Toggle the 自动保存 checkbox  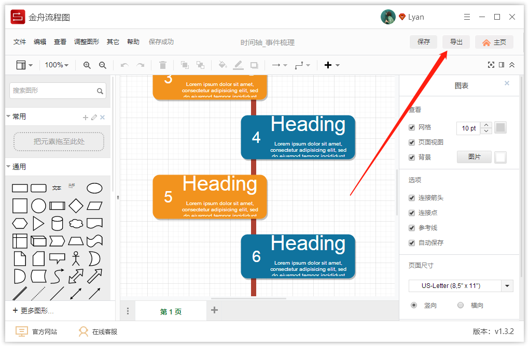pos(412,242)
